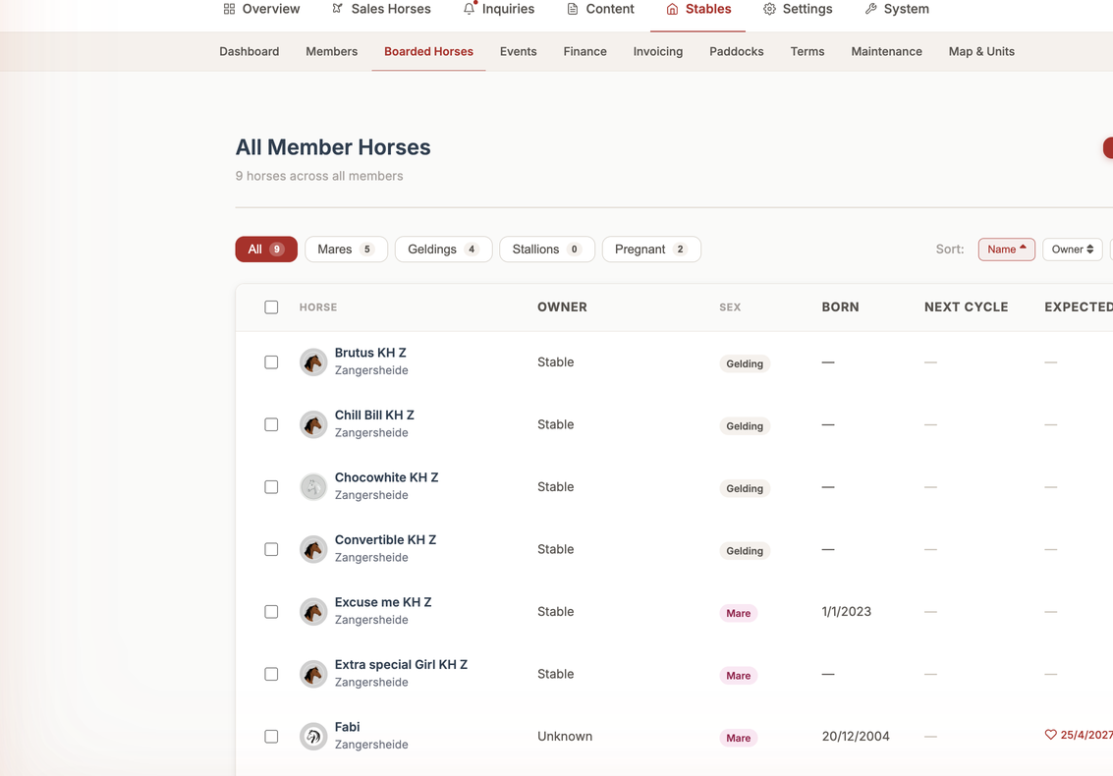Viewport: 1113px width, 776px height.
Task: Click the System wrench icon
Action: [x=871, y=9]
